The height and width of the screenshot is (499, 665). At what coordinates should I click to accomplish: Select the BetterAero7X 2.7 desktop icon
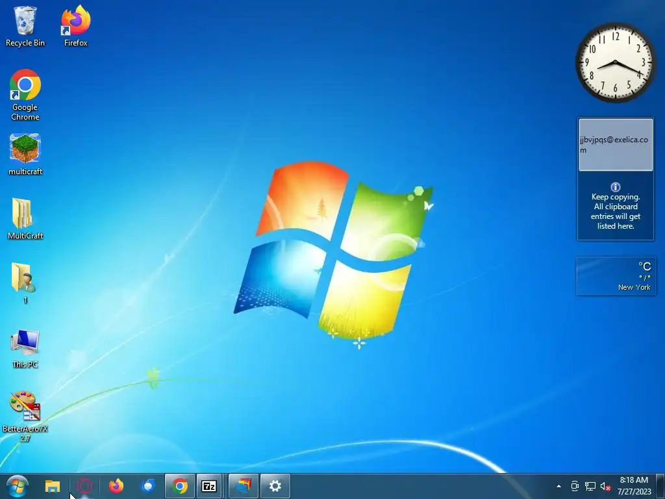25,416
